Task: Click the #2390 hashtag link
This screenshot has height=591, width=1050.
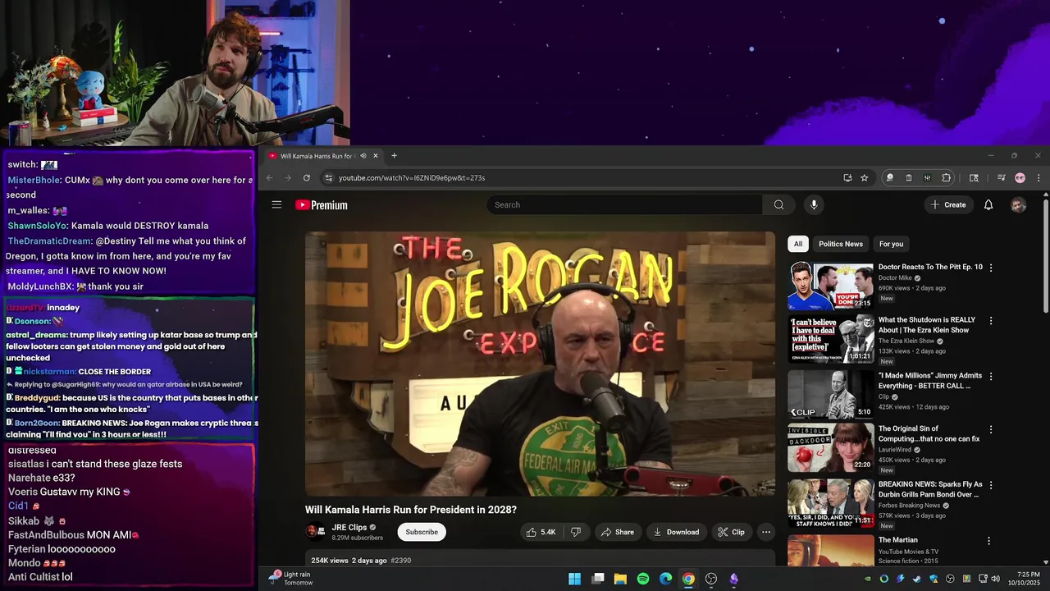Action: click(401, 561)
